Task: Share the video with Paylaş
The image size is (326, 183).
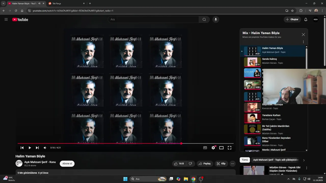Action: point(205,164)
